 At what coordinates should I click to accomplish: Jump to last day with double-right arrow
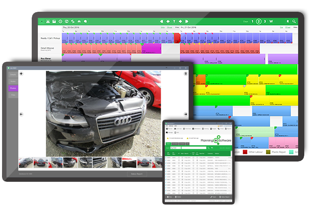[x=187, y=22]
